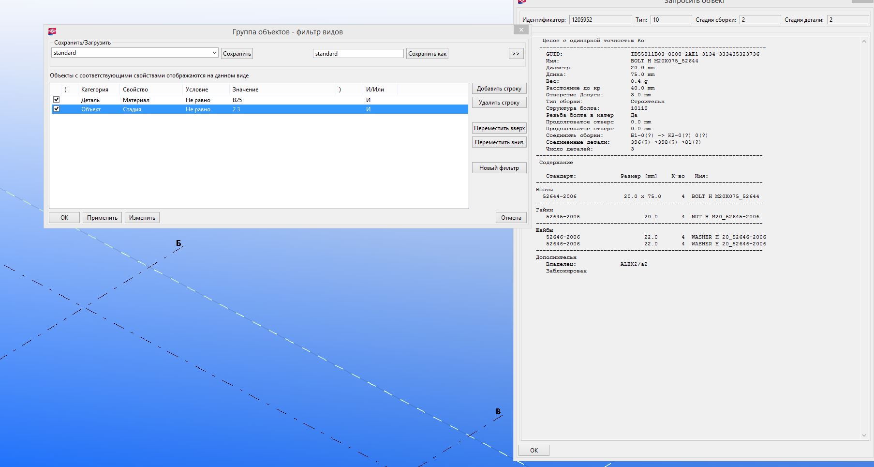Create a filter with Новый фильтр
Image resolution: width=874 pixels, height=467 pixels.
coord(499,168)
